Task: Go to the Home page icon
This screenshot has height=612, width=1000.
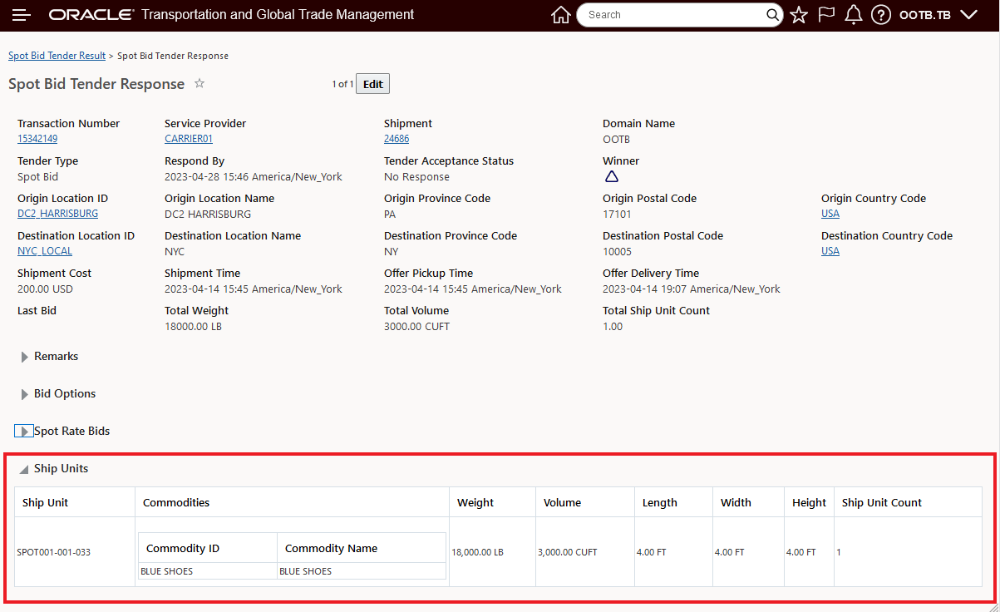Action: [561, 15]
